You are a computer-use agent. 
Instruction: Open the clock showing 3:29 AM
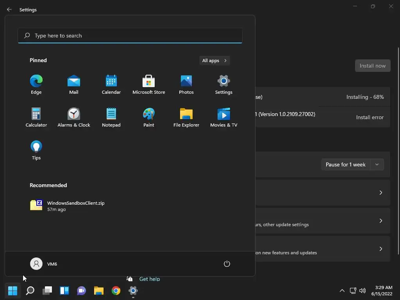[x=382, y=291]
